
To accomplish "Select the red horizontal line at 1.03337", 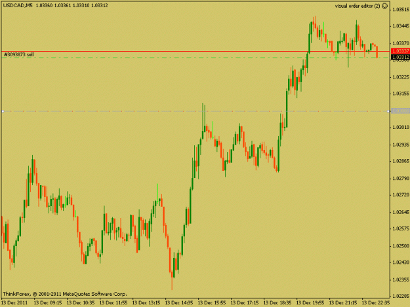I will coord(195,51).
